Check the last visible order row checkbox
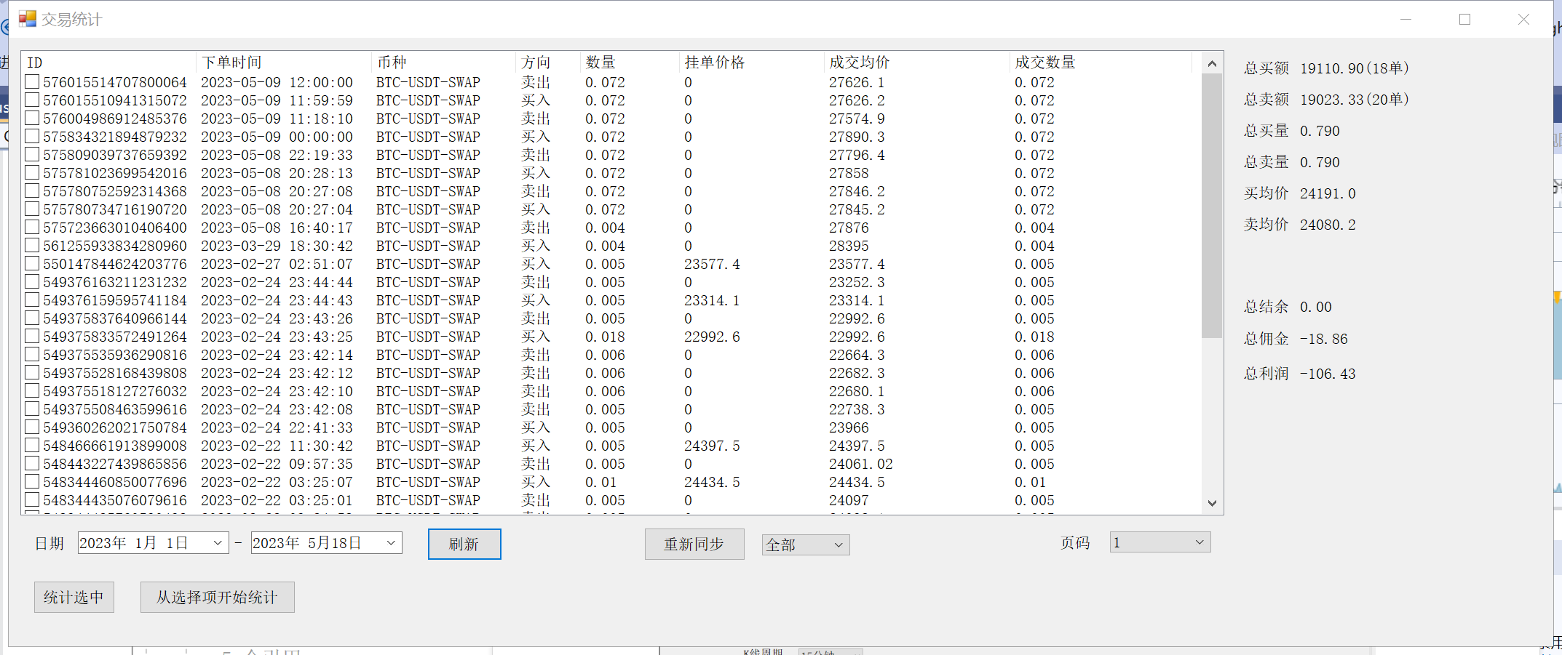This screenshot has height=655, width=1562. click(31, 499)
